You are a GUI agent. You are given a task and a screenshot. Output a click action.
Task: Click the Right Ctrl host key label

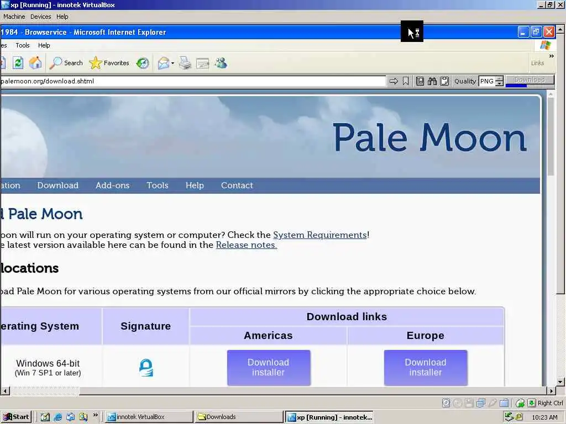click(x=550, y=403)
